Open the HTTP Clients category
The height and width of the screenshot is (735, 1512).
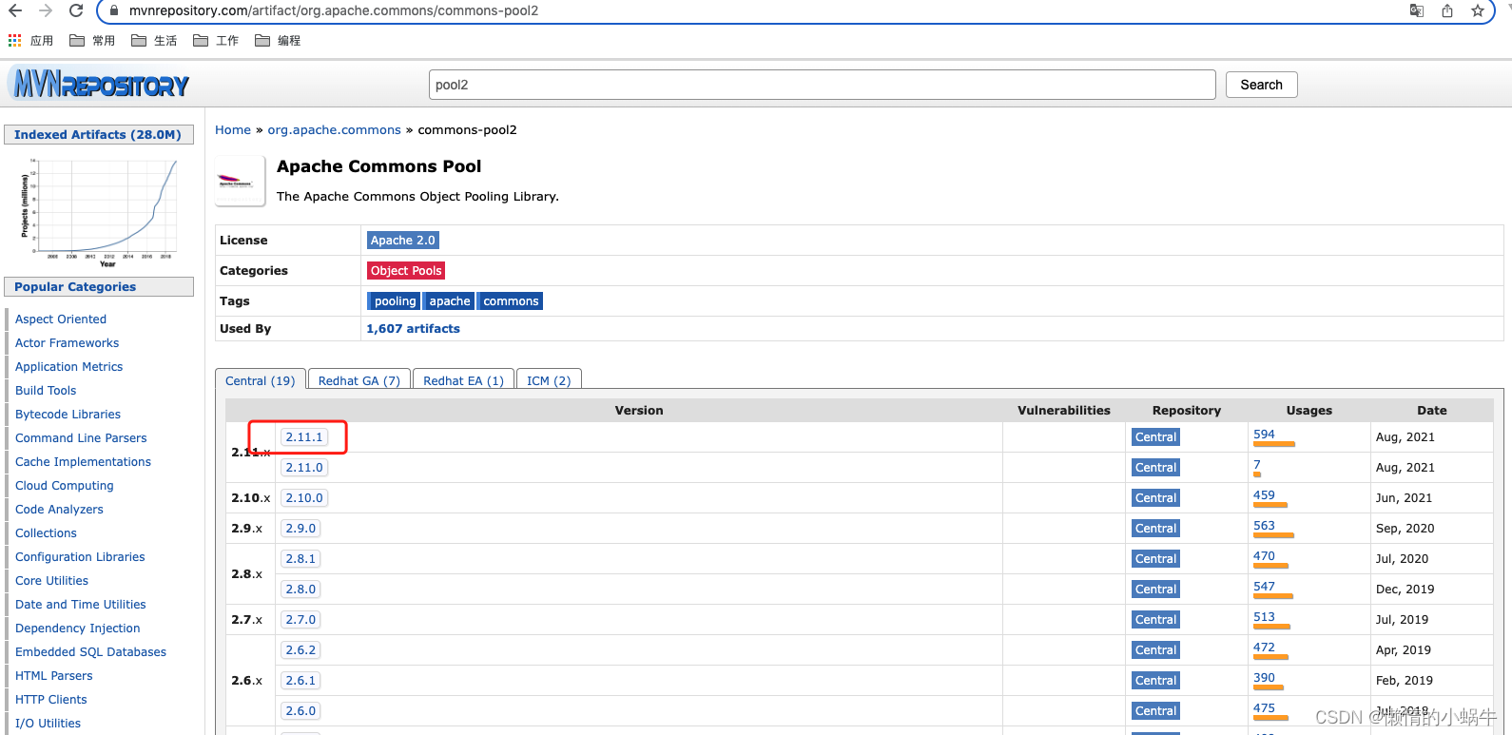pos(51,700)
